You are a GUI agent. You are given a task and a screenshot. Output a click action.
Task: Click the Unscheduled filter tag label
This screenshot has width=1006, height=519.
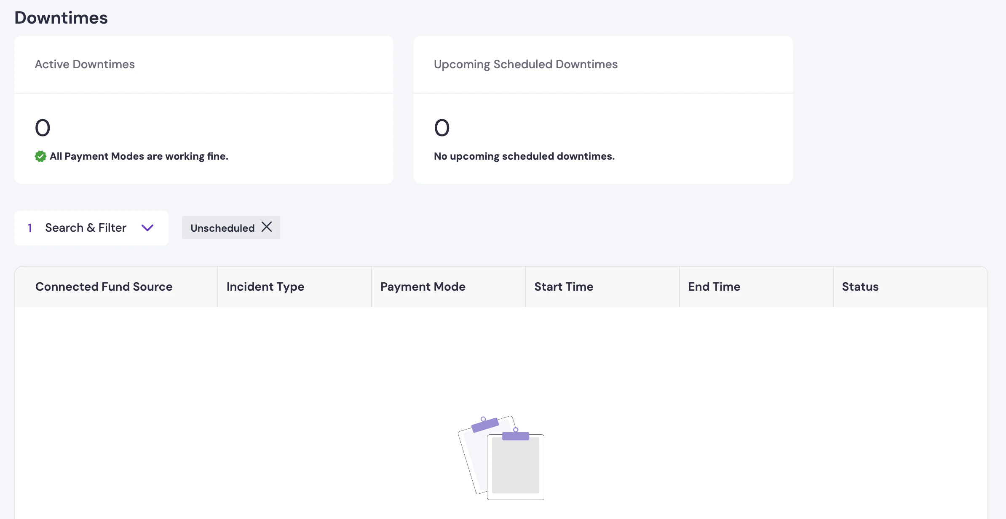pyautogui.click(x=222, y=228)
